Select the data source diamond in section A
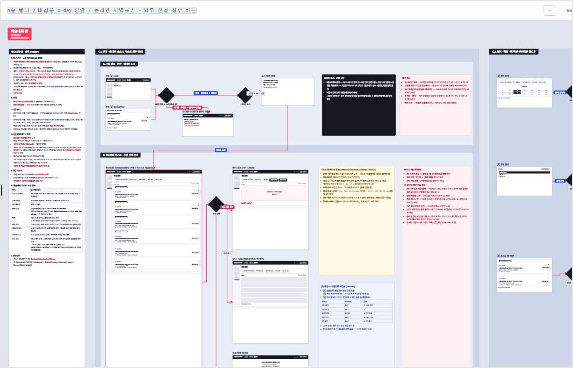This screenshot has width=573, height=368. tap(245, 95)
